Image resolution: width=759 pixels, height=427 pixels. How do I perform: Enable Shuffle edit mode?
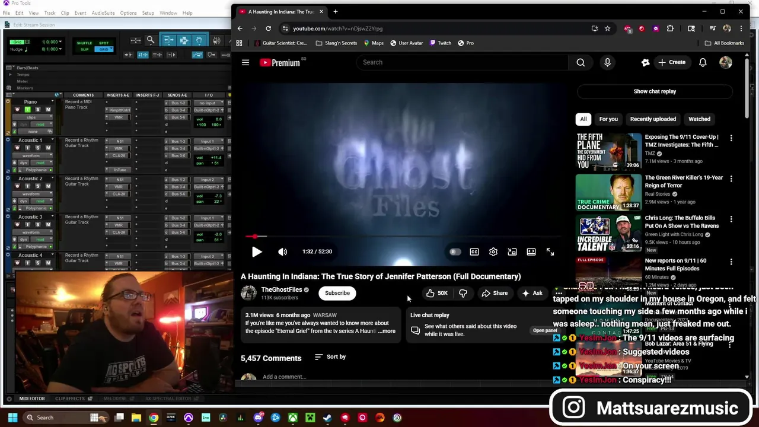click(85, 43)
